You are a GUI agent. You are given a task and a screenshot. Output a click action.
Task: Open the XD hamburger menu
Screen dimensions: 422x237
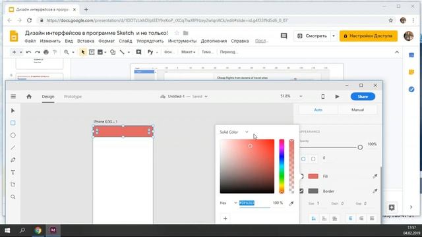[x=13, y=96]
